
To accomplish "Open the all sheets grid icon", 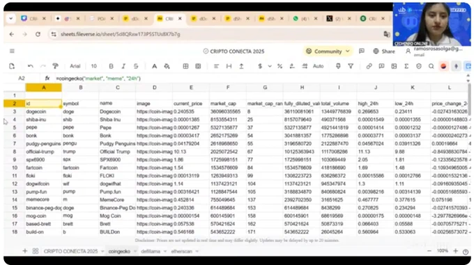I will pyautogui.click(x=36, y=251).
